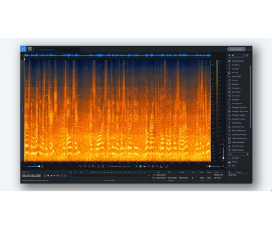272x230 pixels.
Task: Play the audio from the transport
Action: click(x=54, y=176)
